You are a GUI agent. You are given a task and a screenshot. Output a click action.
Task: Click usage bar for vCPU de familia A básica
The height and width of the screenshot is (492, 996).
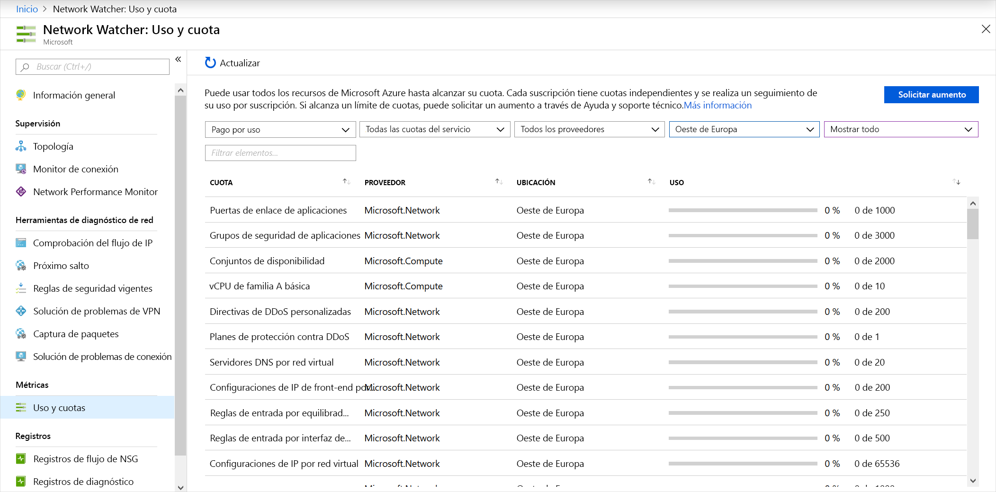743,286
